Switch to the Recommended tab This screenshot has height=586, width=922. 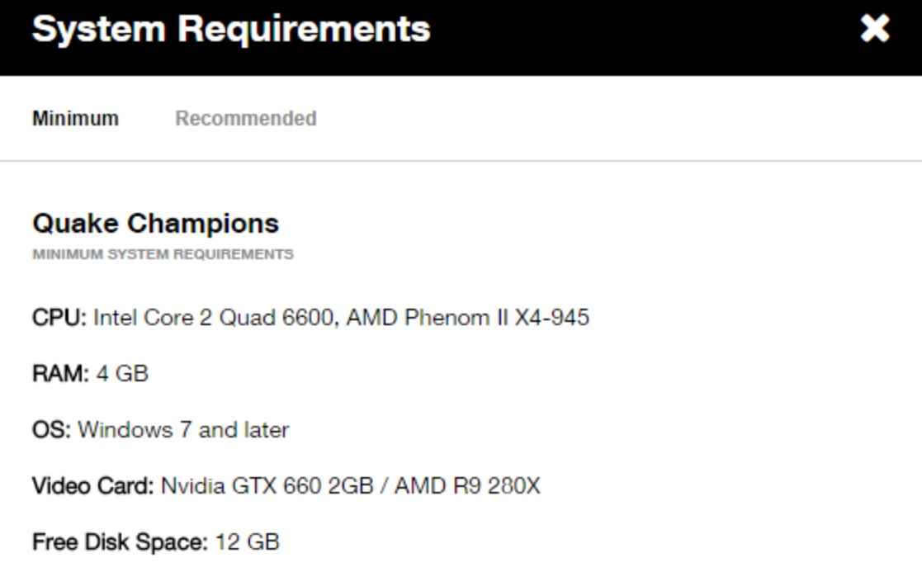246,119
